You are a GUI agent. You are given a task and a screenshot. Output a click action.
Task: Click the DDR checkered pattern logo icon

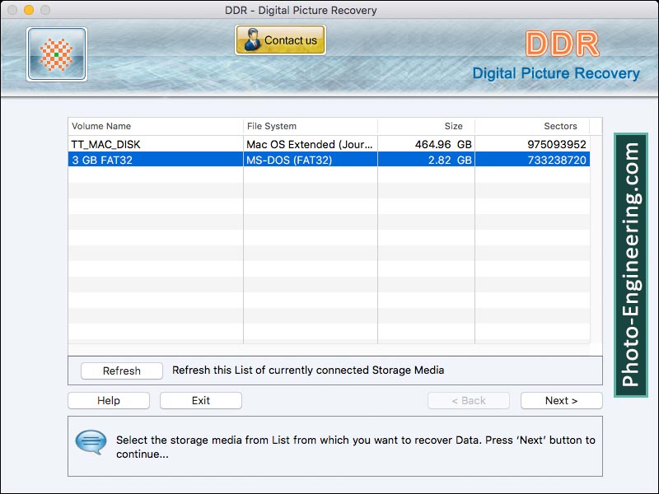click(x=55, y=54)
